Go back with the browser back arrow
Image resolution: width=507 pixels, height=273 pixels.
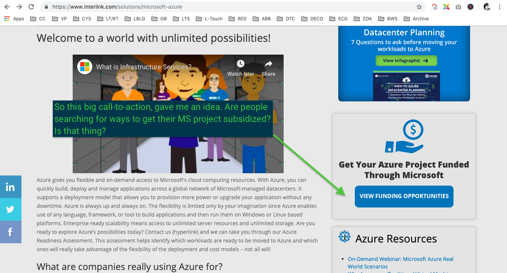point(8,7)
